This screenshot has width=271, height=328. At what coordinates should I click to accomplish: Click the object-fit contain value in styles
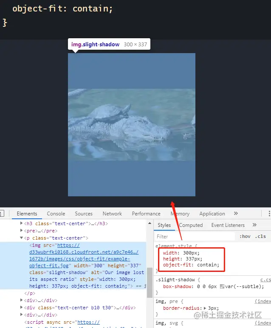click(x=208, y=265)
